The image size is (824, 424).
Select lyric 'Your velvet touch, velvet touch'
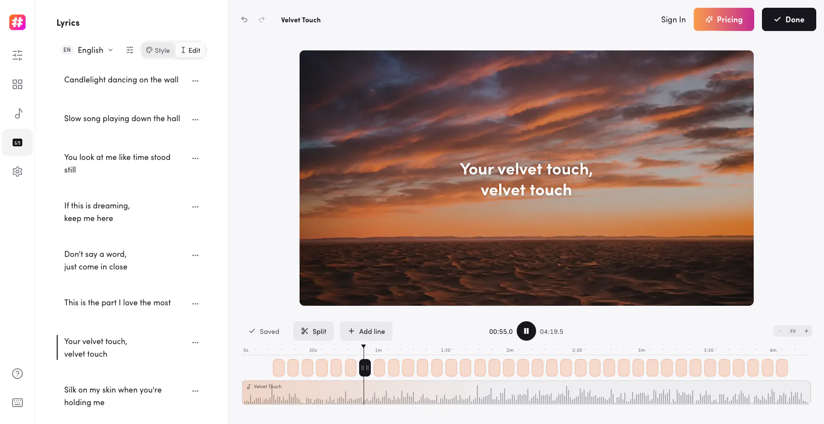coord(96,347)
